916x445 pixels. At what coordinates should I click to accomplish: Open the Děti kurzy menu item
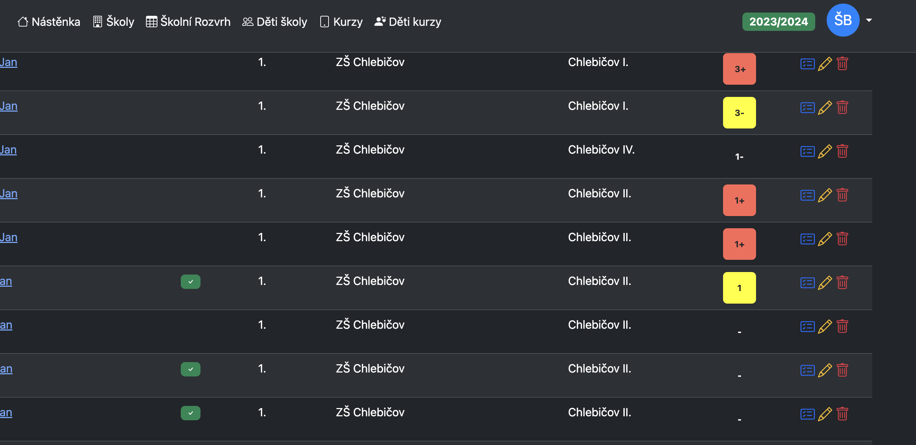pos(408,22)
